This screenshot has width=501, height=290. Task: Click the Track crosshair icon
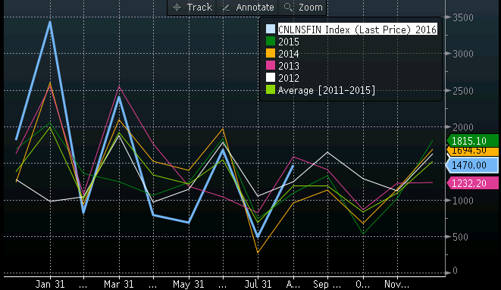177,7
